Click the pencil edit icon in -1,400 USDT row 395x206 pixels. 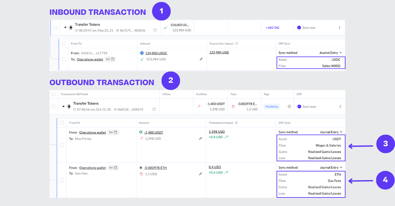(x=200, y=139)
